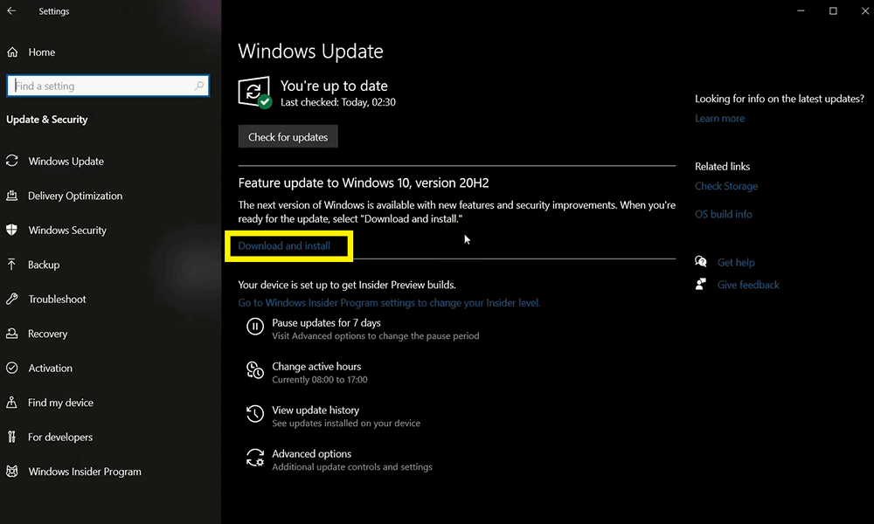Viewport: 874px width, 524px height.
Task: Close the Settings window
Action: [864, 11]
